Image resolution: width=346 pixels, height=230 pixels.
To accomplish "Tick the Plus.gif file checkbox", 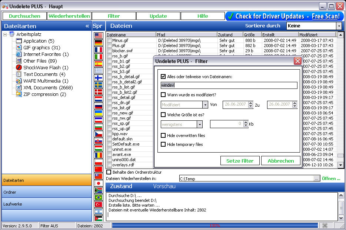I will pyautogui.click(x=109, y=46).
